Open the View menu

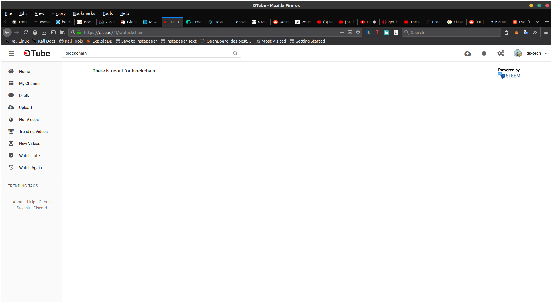[39, 13]
